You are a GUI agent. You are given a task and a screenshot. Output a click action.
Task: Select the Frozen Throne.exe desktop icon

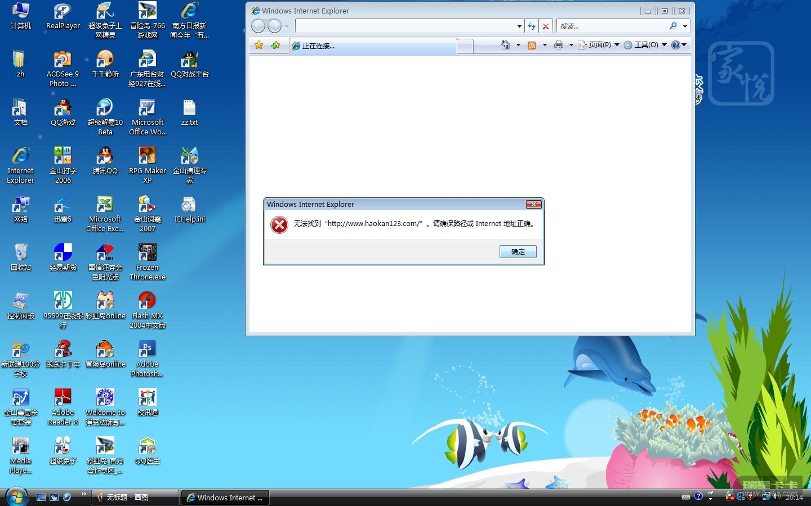[148, 262]
